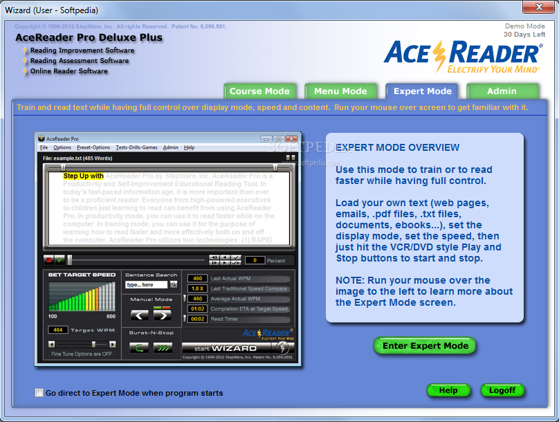Click the Percent value box
Viewport: 559px width, 422px height.
[255, 260]
